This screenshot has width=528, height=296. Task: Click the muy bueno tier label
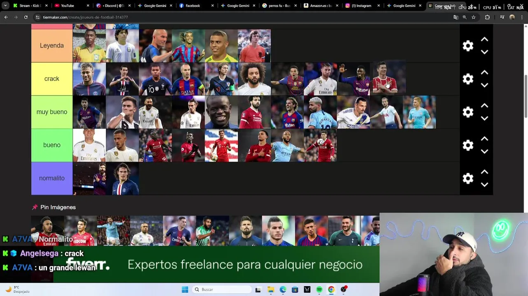(x=52, y=112)
